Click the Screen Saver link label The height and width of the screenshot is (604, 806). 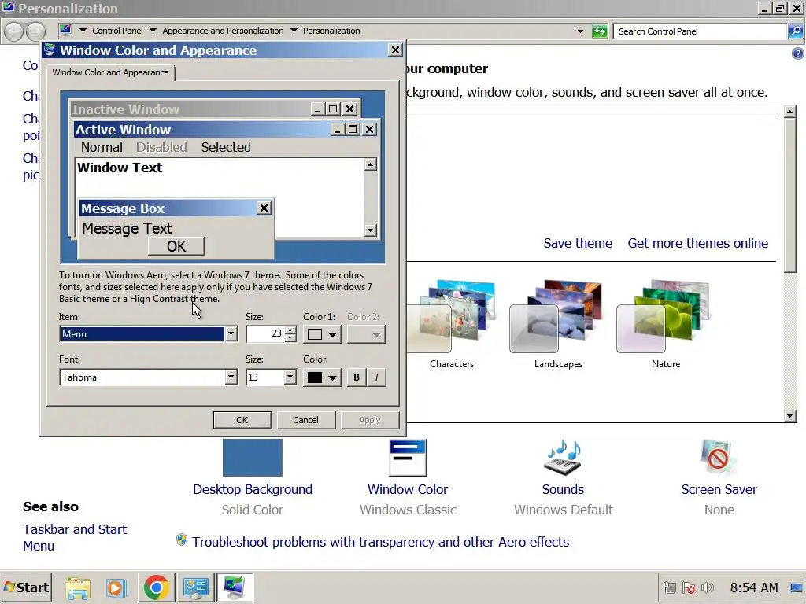tap(719, 489)
